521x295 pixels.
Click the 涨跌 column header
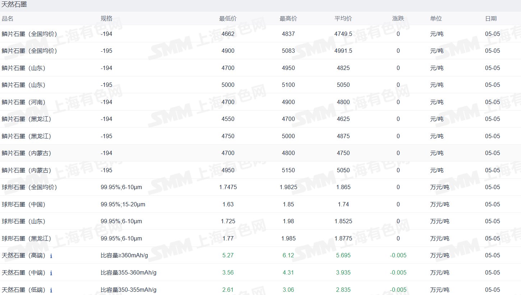pyautogui.click(x=398, y=19)
